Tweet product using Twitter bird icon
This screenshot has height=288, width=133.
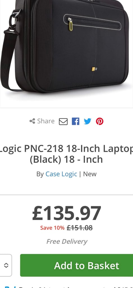(87, 121)
